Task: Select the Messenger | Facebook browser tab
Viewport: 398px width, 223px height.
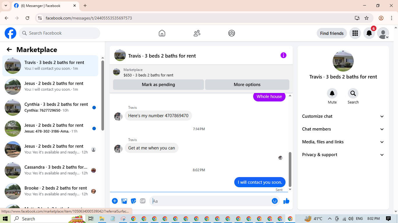Action: (x=45, y=6)
